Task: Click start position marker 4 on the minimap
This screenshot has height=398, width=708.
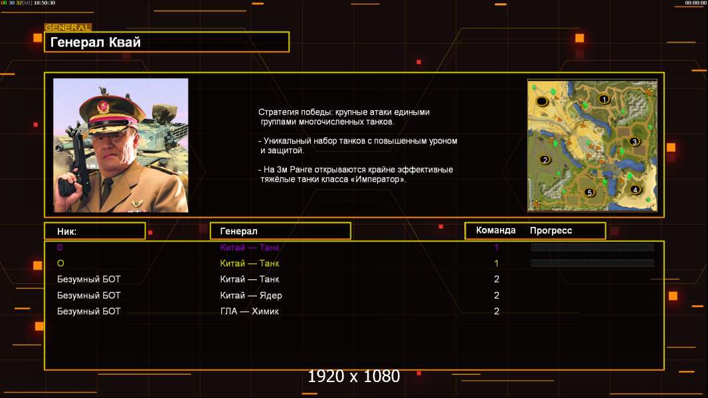Action: [x=635, y=189]
